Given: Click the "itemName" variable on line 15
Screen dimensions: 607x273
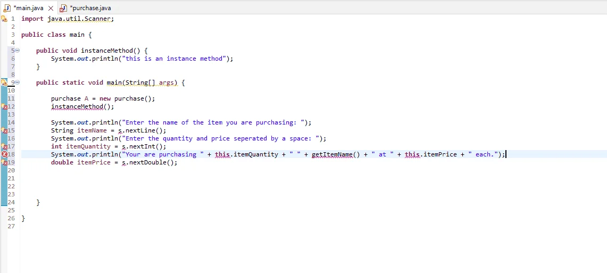Looking at the screenshot, I should pos(92,130).
